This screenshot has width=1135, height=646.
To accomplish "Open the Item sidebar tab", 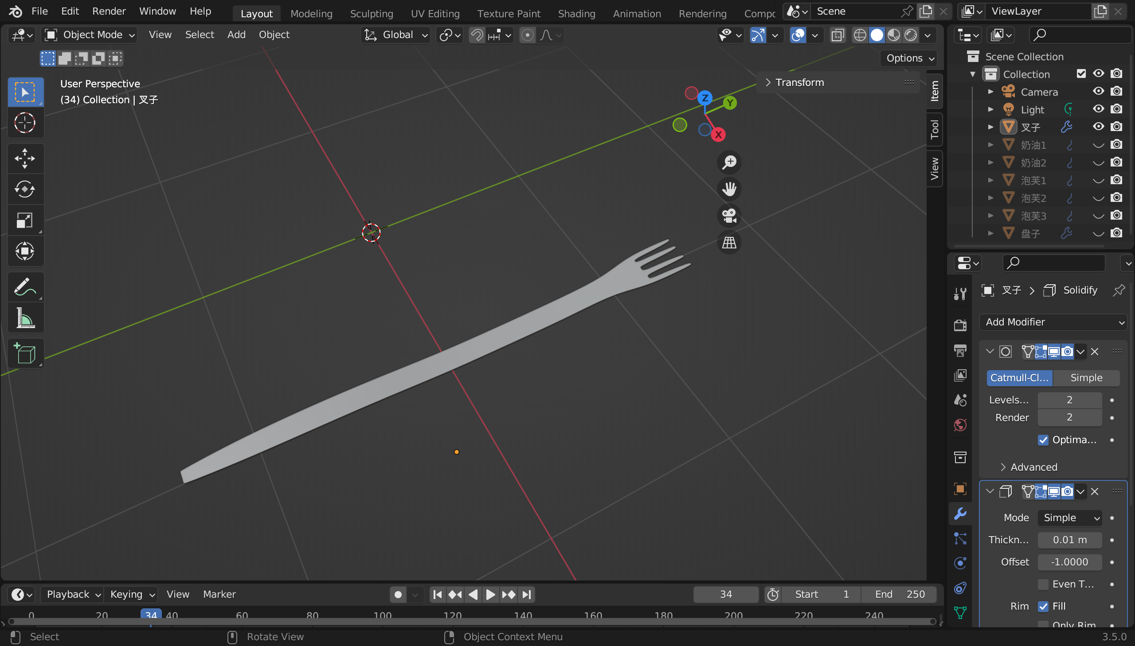I will click(x=934, y=91).
